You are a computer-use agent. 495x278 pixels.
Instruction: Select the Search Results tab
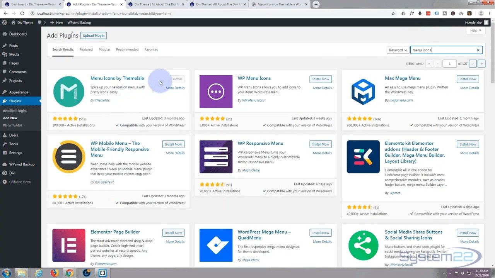[x=63, y=50]
